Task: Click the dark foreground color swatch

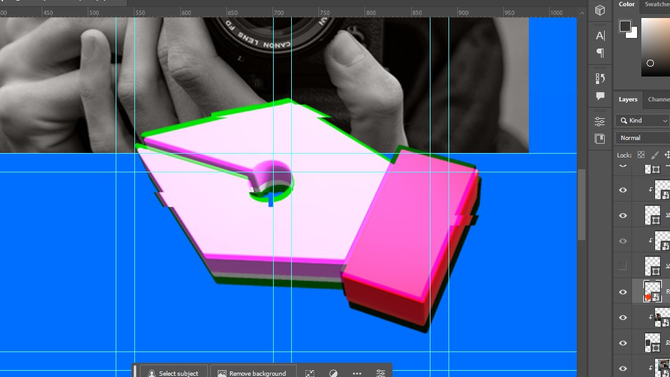Action: 625,26
